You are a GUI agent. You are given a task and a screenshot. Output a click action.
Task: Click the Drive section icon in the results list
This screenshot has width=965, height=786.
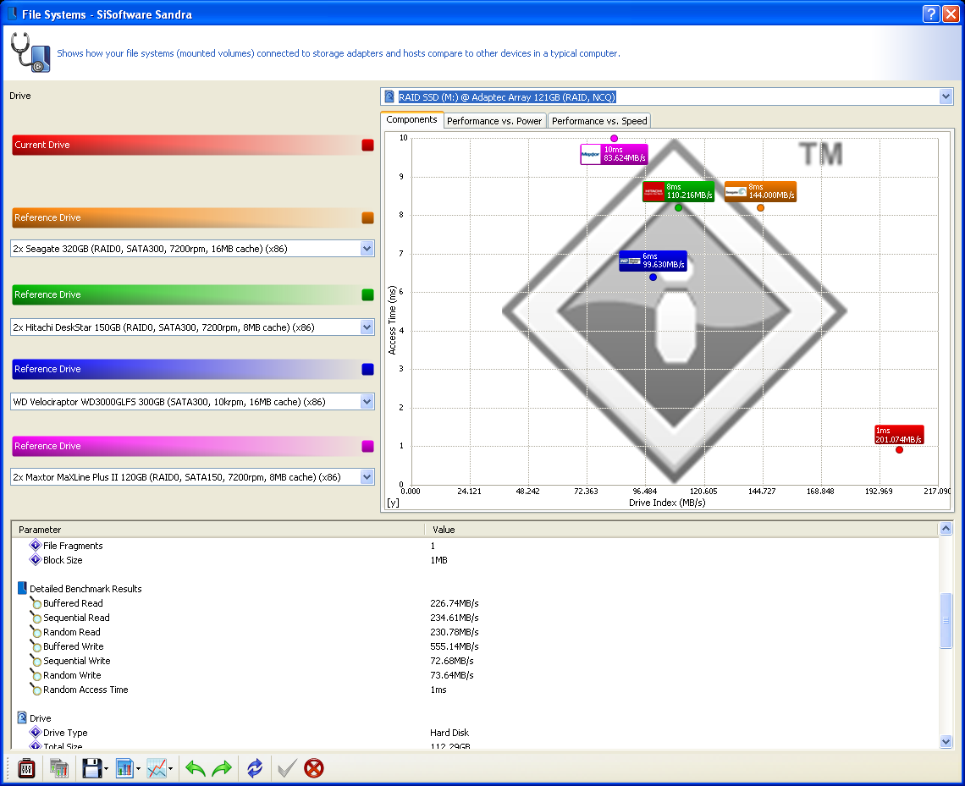pos(22,717)
